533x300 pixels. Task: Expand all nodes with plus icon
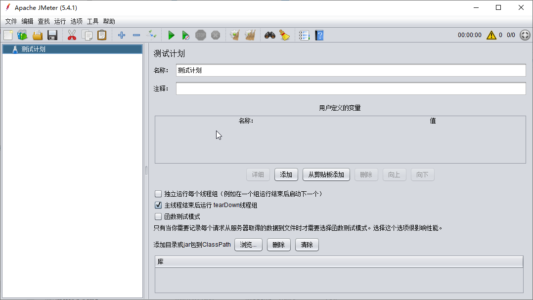point(121,35)
